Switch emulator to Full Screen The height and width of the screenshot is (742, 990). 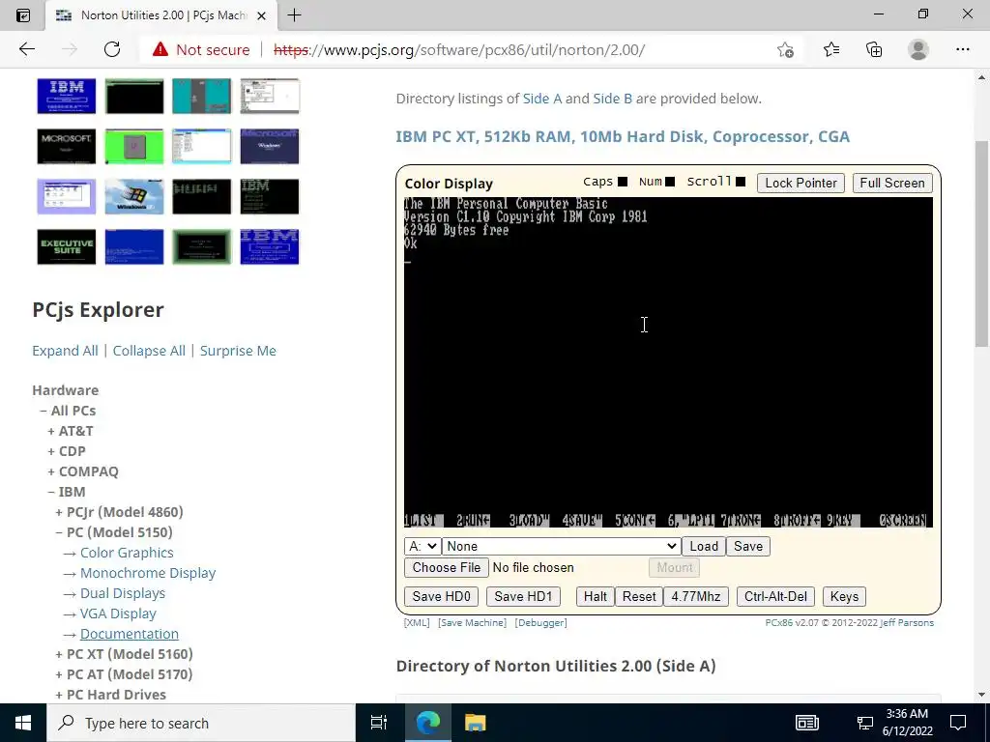click(x=892, y=183)
